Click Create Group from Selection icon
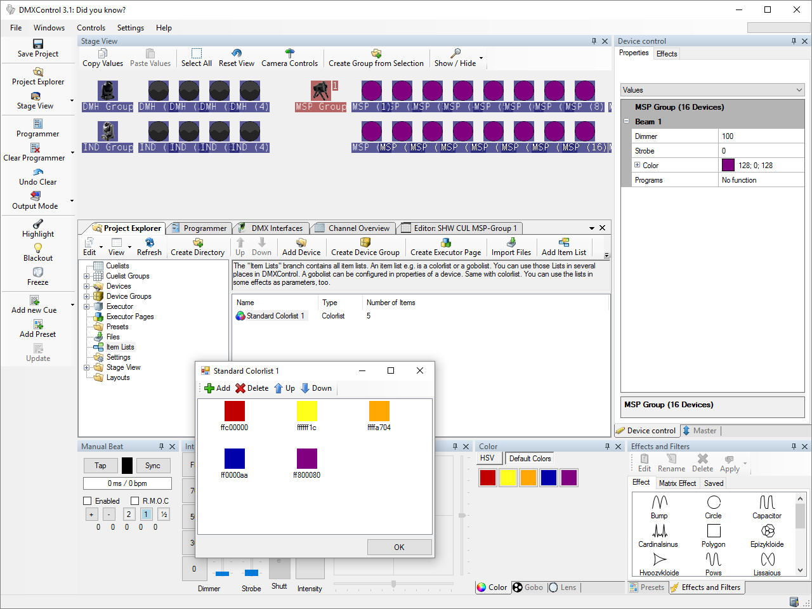812x609 pixels. 376,53
